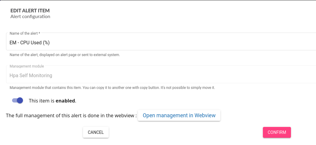Click the "This item is enabled." label

52,101
